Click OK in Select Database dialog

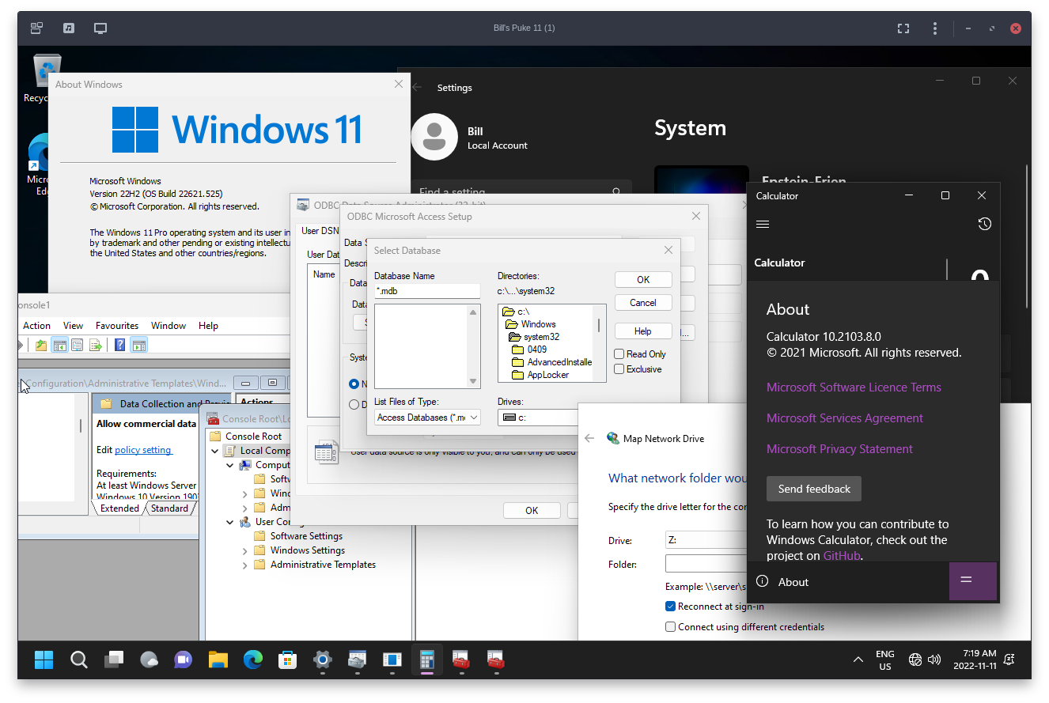coord(643,280)
